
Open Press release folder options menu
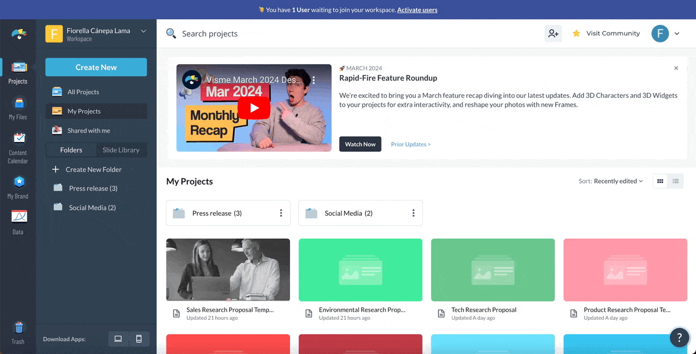(x=281, y=213)
